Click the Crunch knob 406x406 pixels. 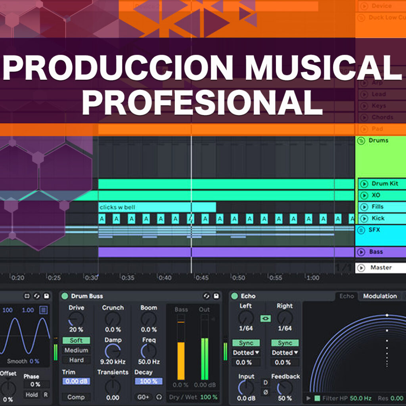point(113,319)
